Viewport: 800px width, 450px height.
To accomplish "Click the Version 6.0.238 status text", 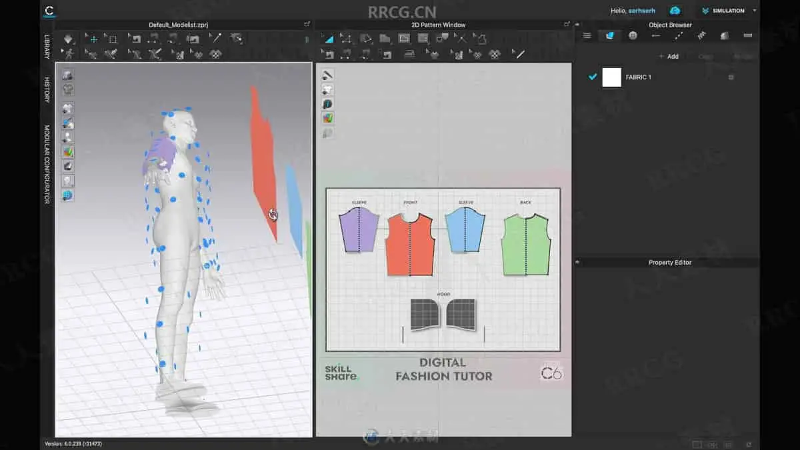I will coord(73,443).
